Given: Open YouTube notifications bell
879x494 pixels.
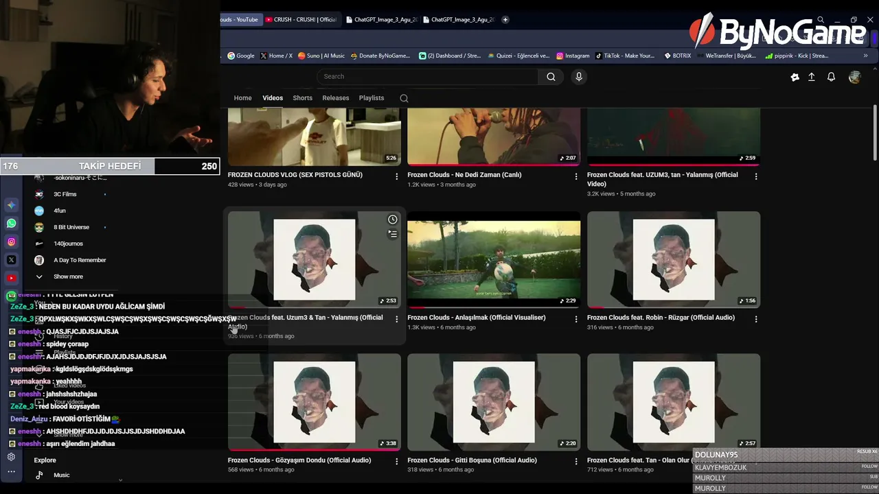Looking at the screenshot, I should [x=831, y=78].
